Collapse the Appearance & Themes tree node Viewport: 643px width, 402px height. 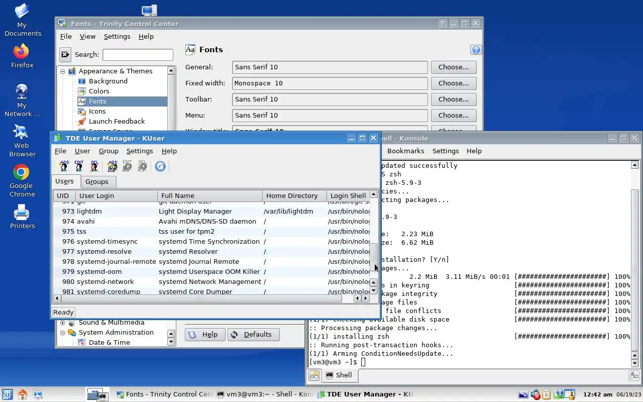63,71
